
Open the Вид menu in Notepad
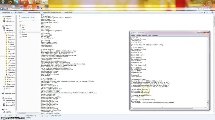tap(149, 36)
